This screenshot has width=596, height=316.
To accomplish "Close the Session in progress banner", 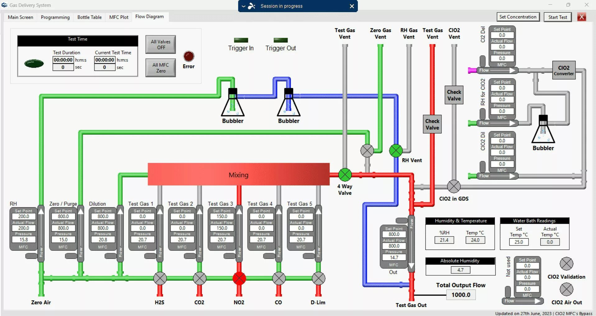I will pos(352,6).
